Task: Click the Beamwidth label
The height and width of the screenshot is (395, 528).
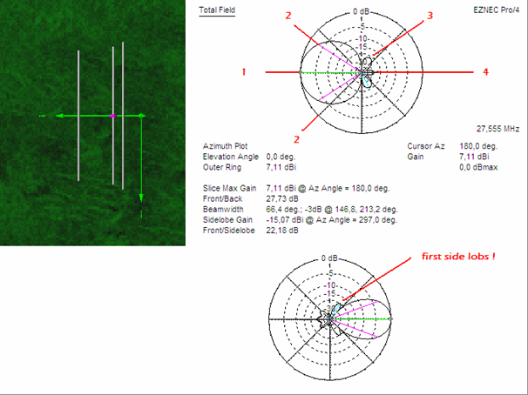Action: pos(223,209)
